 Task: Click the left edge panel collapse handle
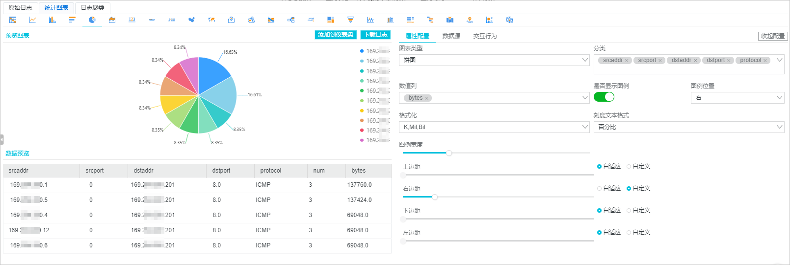click(x=2, y=140)
